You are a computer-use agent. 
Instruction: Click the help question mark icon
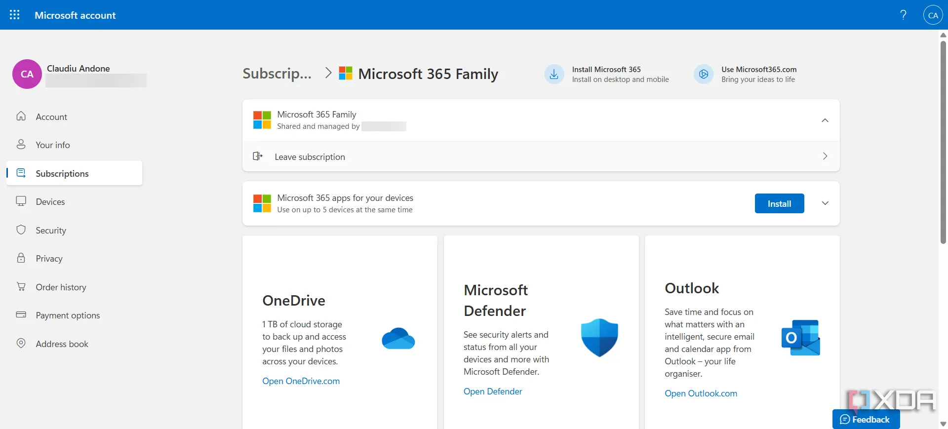click(x=903, y=15)
